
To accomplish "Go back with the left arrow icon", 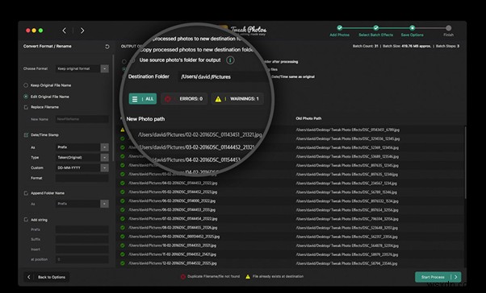I will [64, 31].
